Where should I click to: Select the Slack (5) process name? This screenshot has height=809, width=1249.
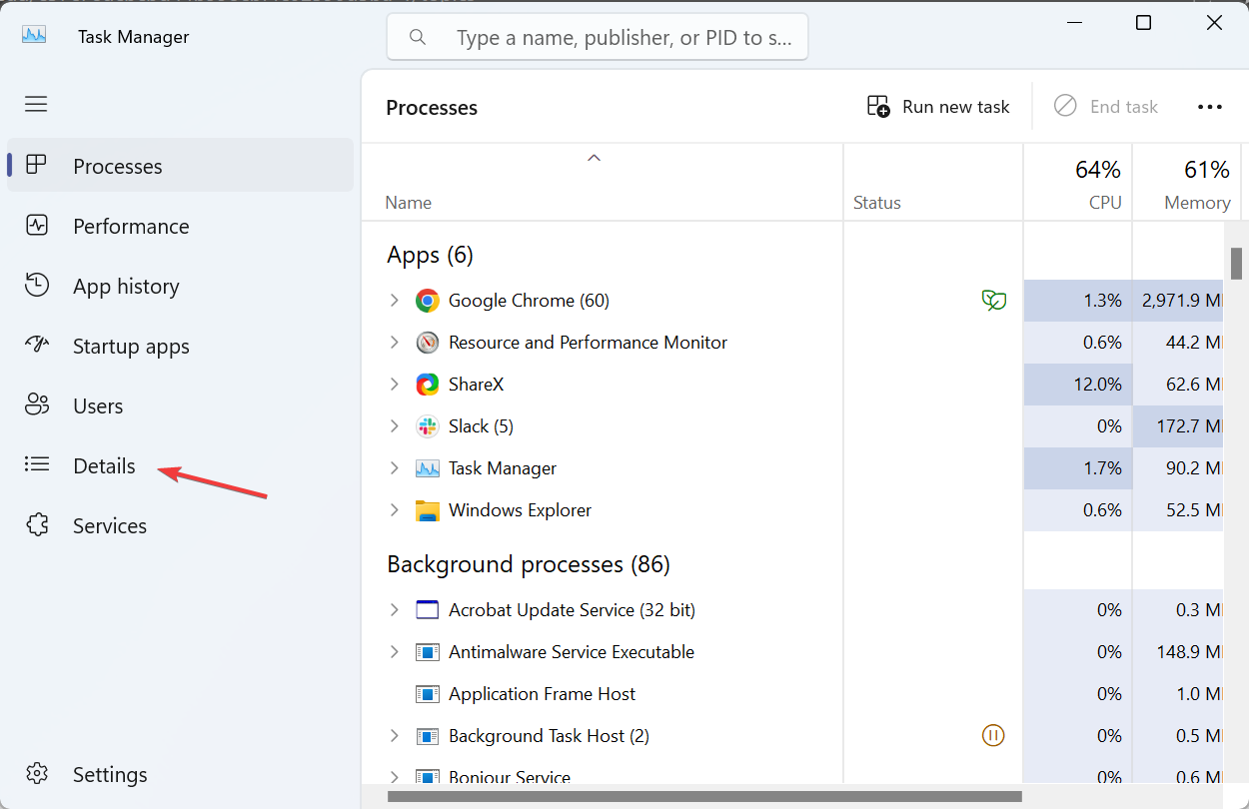click(481, 426)
